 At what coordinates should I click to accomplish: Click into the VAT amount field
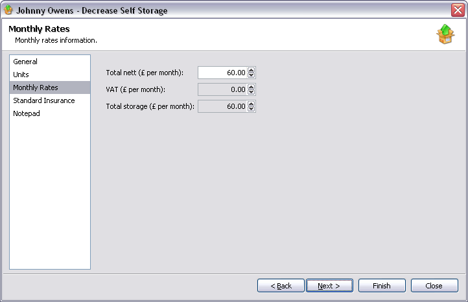222,89
